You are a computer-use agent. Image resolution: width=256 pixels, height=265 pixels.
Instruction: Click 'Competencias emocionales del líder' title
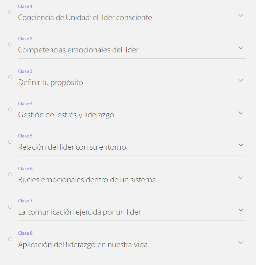click(x=78, y=50)
